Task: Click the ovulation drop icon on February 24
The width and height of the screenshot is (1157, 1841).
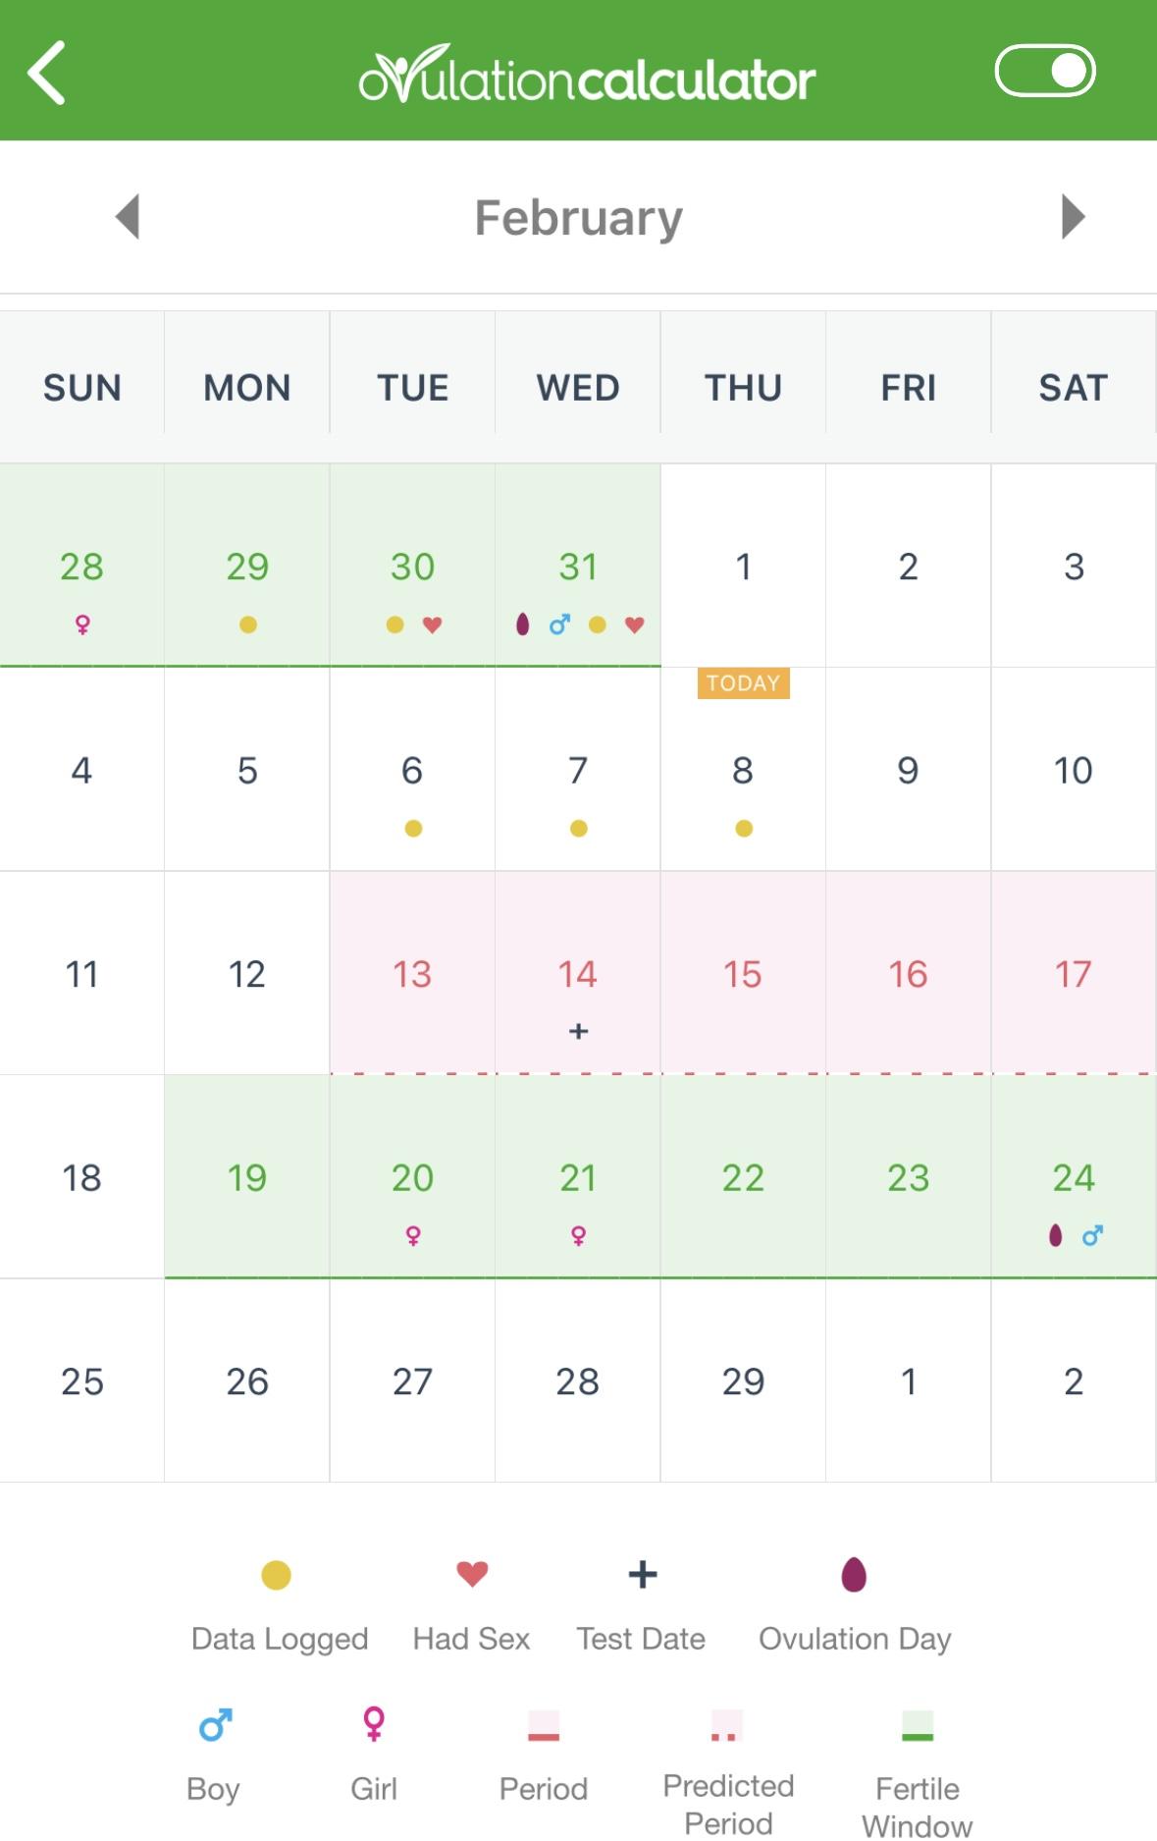Action: coord(1055,1234)
